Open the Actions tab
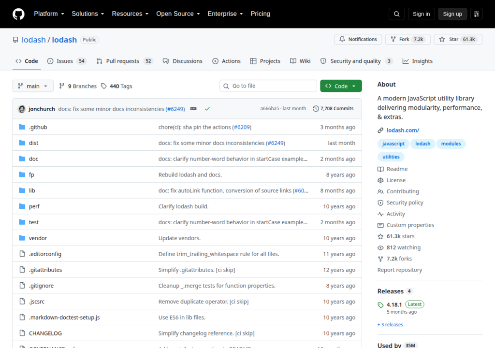The image size is (495, 348). coord(226,61)
